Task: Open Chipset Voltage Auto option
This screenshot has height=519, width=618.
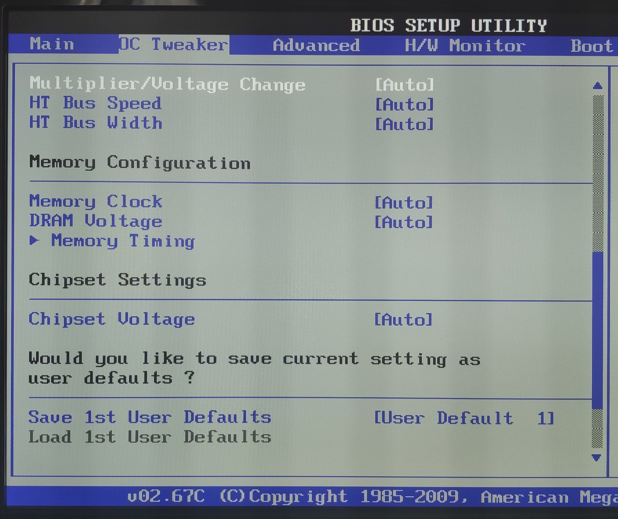Action: click(403, 320)
